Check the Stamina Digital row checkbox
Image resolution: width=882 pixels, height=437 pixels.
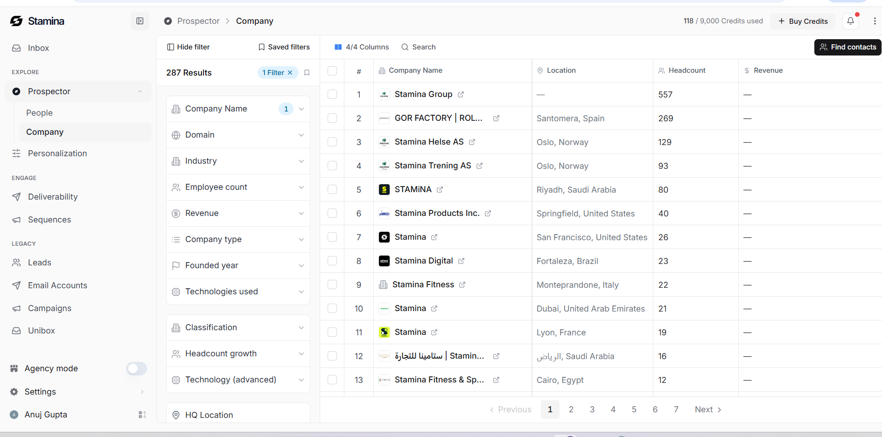pyautogui.click(x=332, y=261)
